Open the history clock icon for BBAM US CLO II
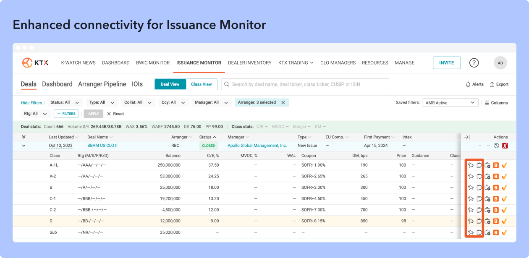Image resolution: width=529 pixels, height=258 pixels. [497, 146]
